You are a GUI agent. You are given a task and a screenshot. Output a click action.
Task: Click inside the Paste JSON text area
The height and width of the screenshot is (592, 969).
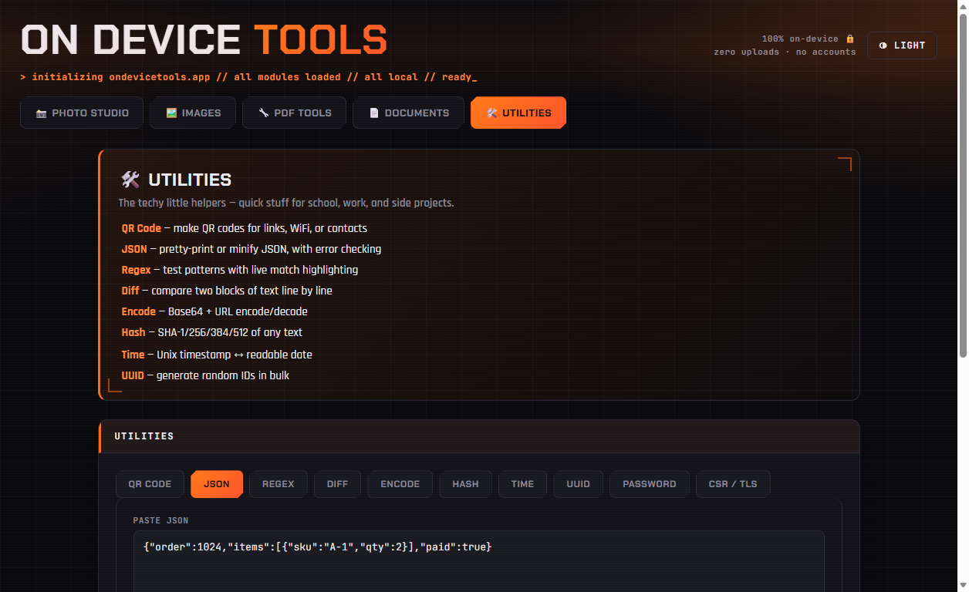[478, 561]
